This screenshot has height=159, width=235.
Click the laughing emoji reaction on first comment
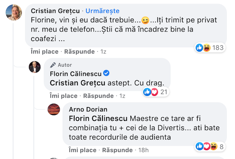click(x=207, y=48)
